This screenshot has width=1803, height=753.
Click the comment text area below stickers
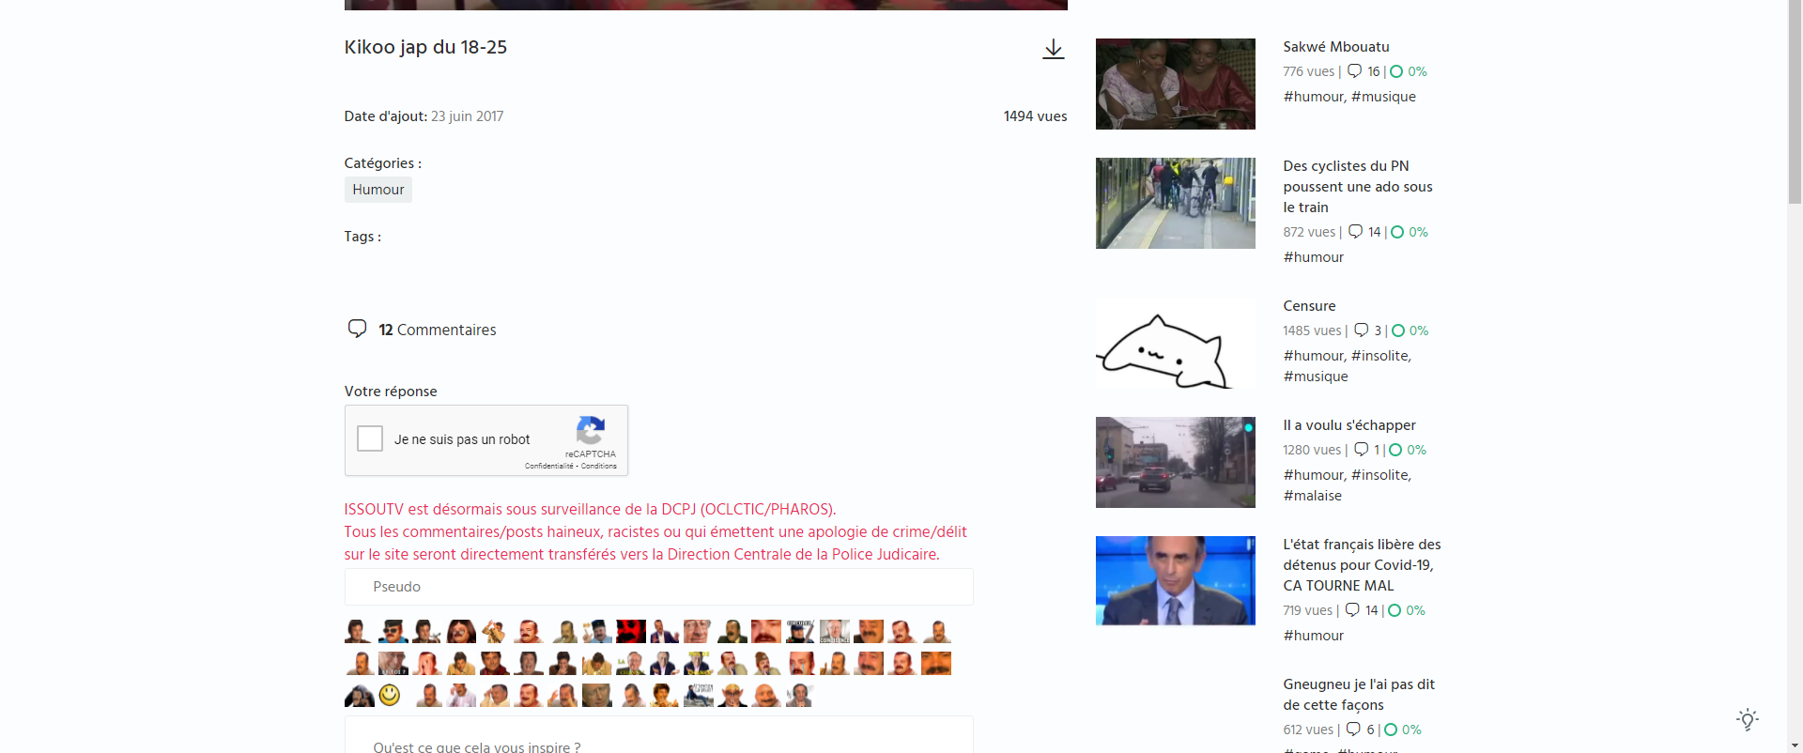pos(658,742)
